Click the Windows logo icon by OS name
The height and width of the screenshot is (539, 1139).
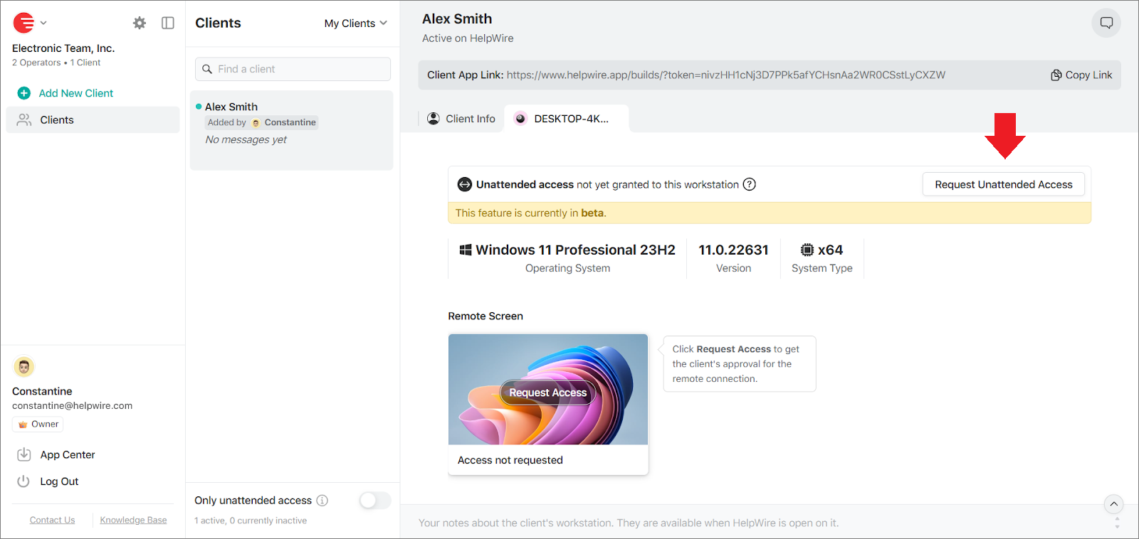pyautogui.click(x=466, y=250)
